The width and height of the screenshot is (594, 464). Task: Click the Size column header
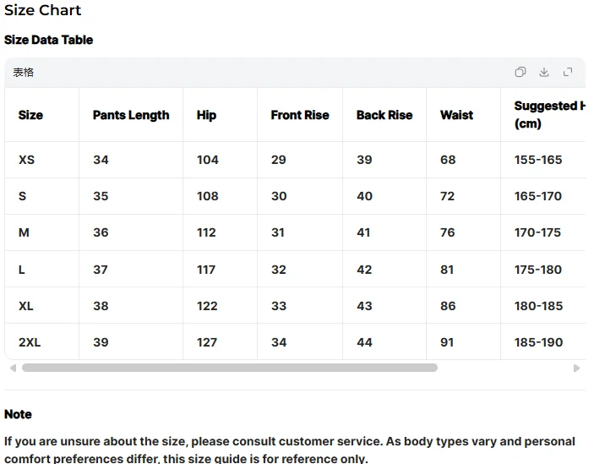coord(30,115)
